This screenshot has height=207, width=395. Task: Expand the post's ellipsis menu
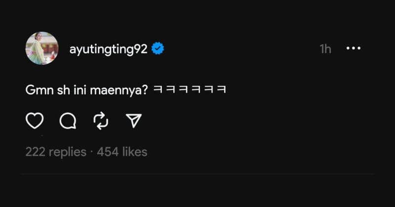[x=354, y=49]
